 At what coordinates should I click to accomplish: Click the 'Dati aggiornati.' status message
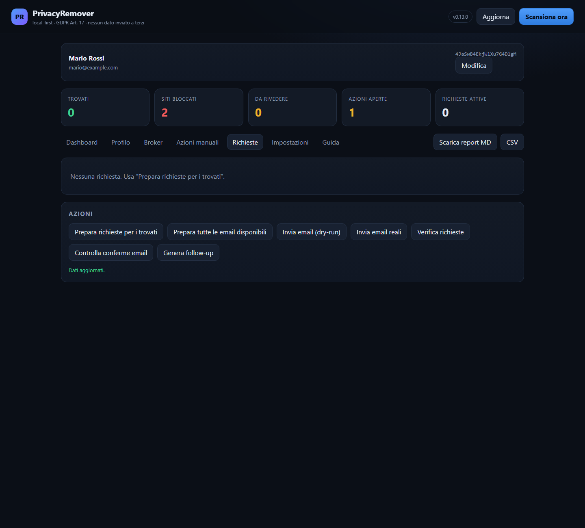click(x=87, y=270)
